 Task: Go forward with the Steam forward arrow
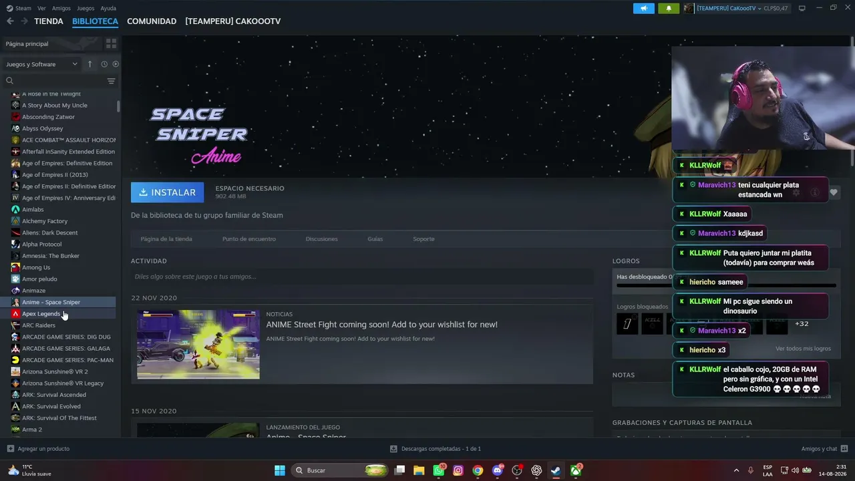[x=25, y=21]
